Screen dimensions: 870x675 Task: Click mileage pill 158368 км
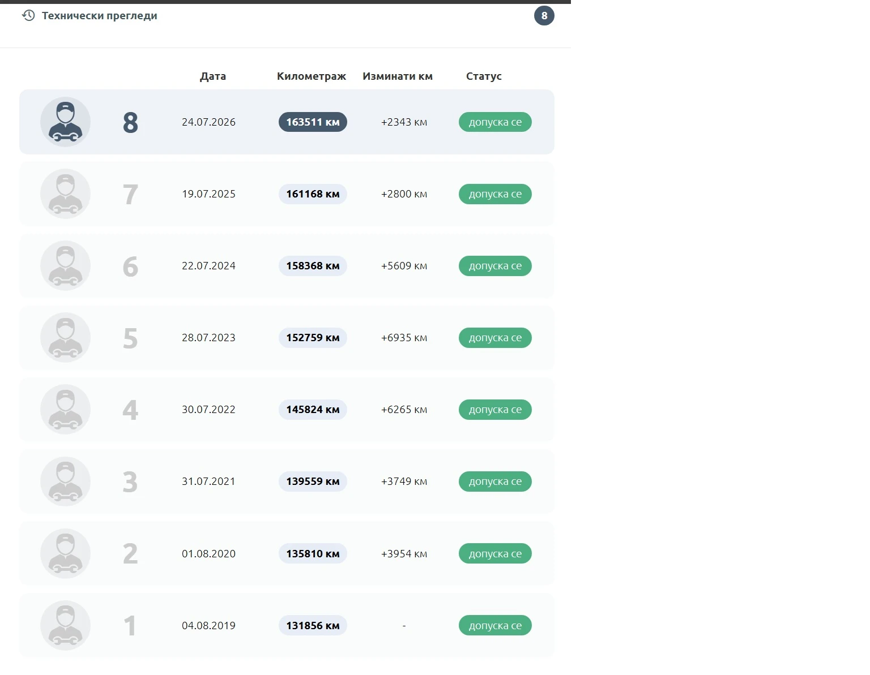[313, 265]
